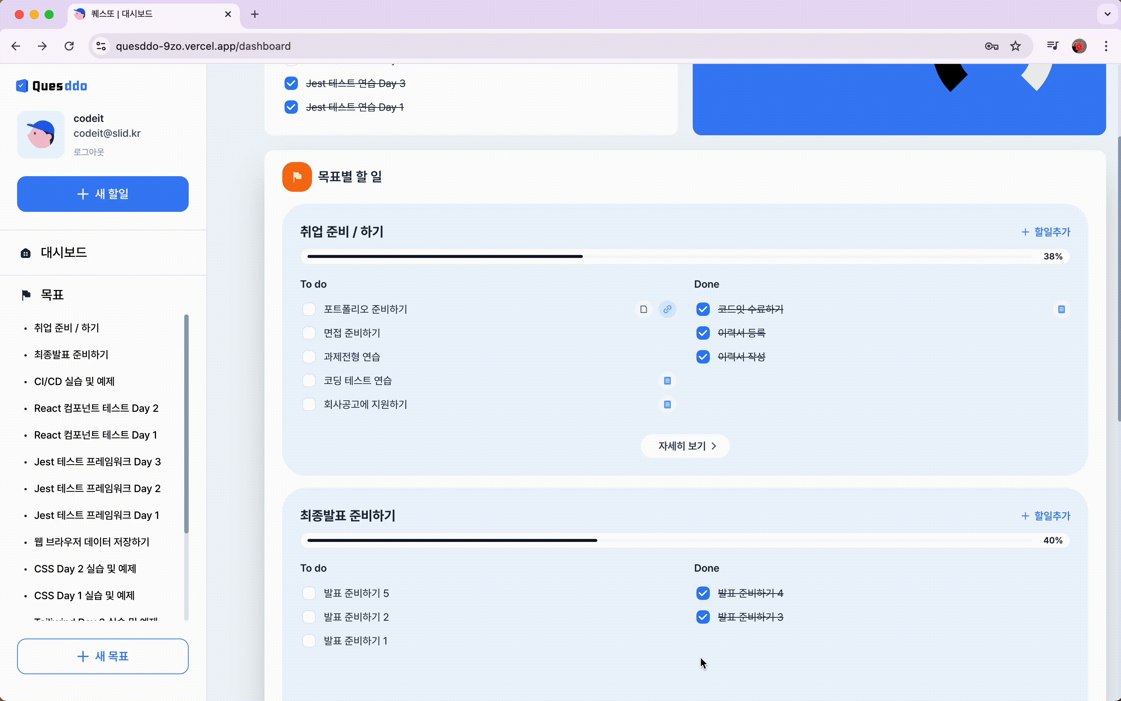
Task: Open the memo icon next to 코딩 테스트 연습
Action: click(x=667, y=380)
